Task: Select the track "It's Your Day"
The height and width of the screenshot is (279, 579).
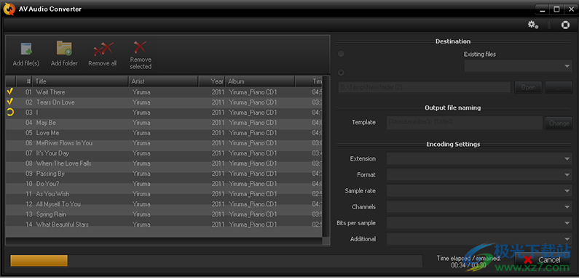Action: (164, 153)
